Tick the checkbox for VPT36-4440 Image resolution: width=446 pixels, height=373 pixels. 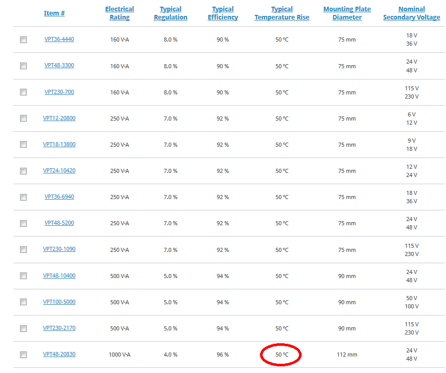click(x=23, y=40)
